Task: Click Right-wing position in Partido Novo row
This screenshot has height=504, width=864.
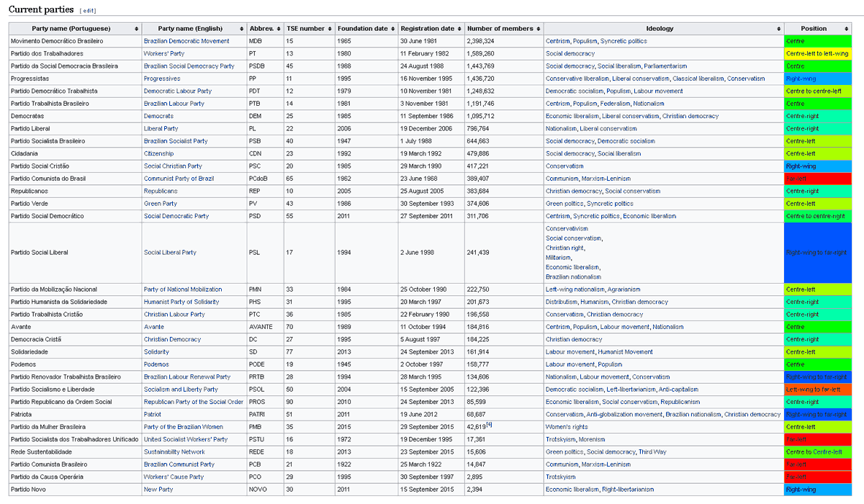Action: click(818, 490)
